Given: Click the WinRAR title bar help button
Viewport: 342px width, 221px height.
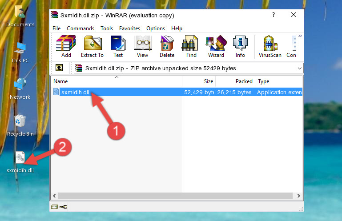Looking at the screenshot, I should [x=274, y=15].
